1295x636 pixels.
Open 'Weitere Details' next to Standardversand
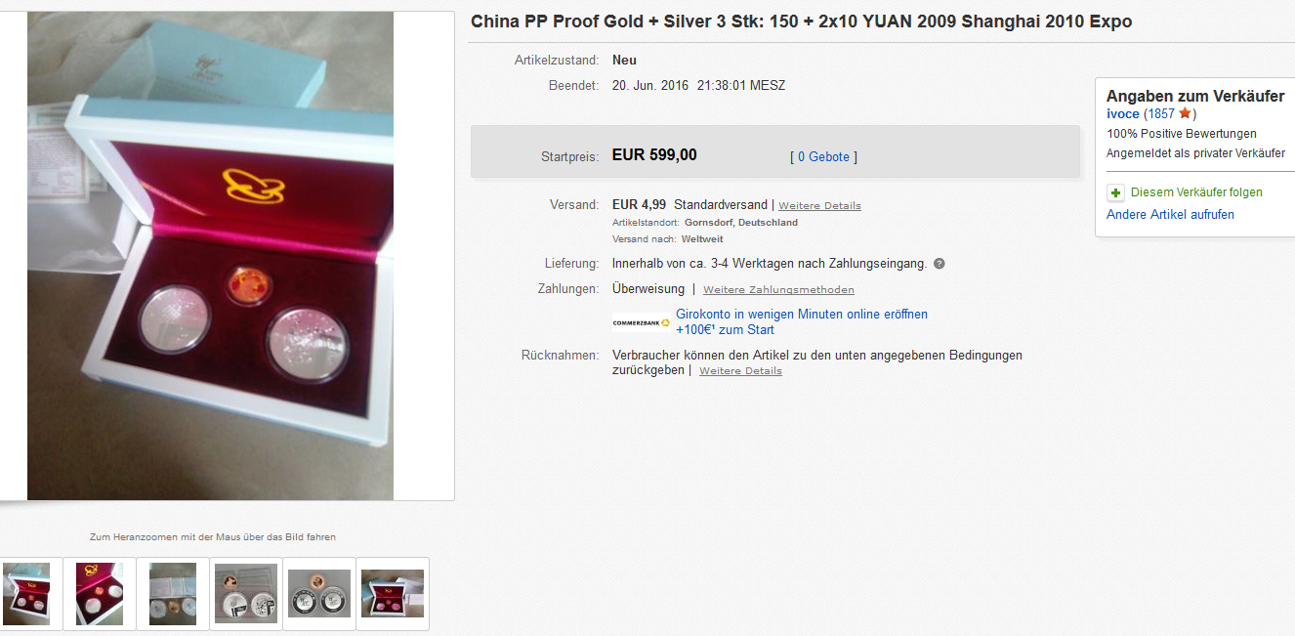820,206
